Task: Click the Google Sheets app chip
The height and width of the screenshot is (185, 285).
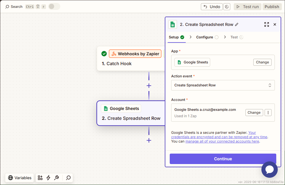Action: click(x=192, y=62)
